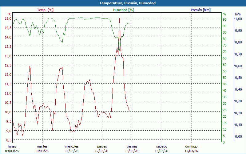Click the red °C unit label on temperature axis
Screen dimensions: 246x154
coord(9,14)
